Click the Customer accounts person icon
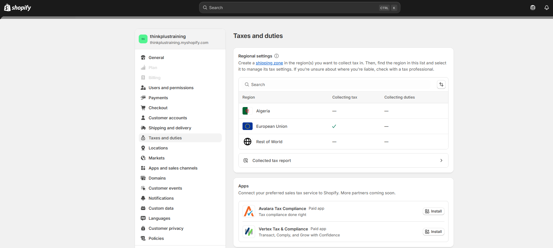 tap(143, 118)
